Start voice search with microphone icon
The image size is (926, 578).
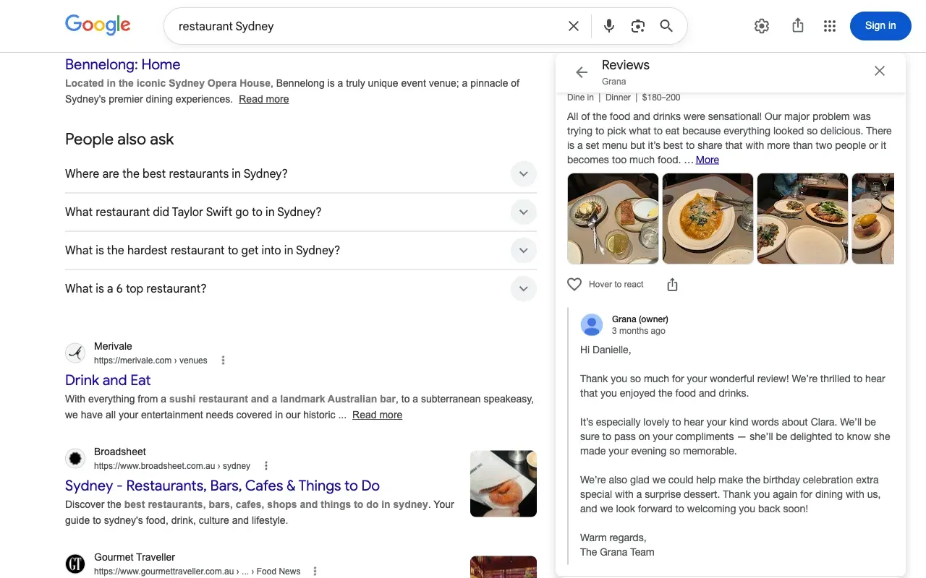click(609, 26)
